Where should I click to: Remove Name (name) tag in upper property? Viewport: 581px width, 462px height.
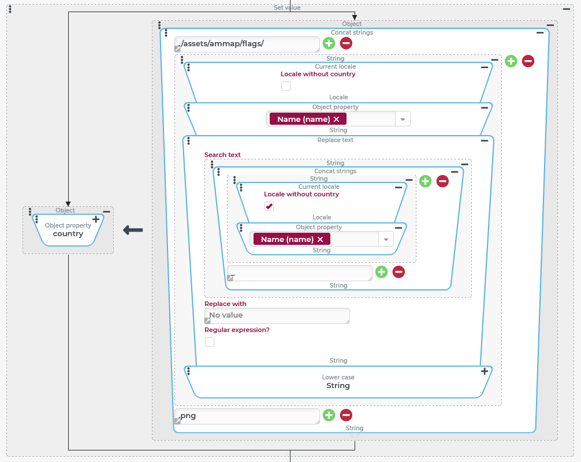click(336, 119)
